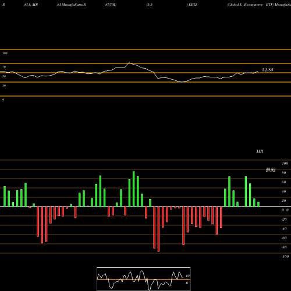Select the deepest red MR histogram bar
Viewport: 291px width, 291px height.
[x=158, y=229]
